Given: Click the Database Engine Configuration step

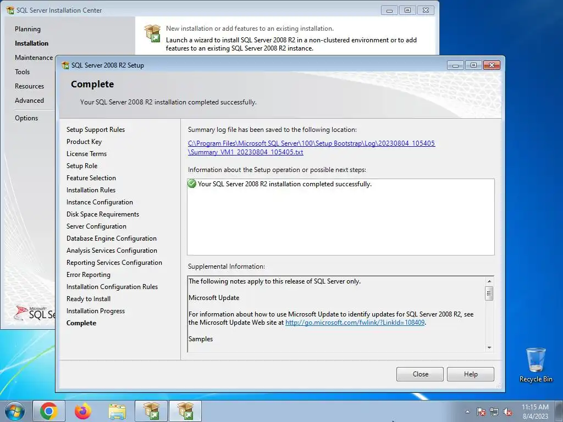Looking at the screenshot, I should [111, 238].
